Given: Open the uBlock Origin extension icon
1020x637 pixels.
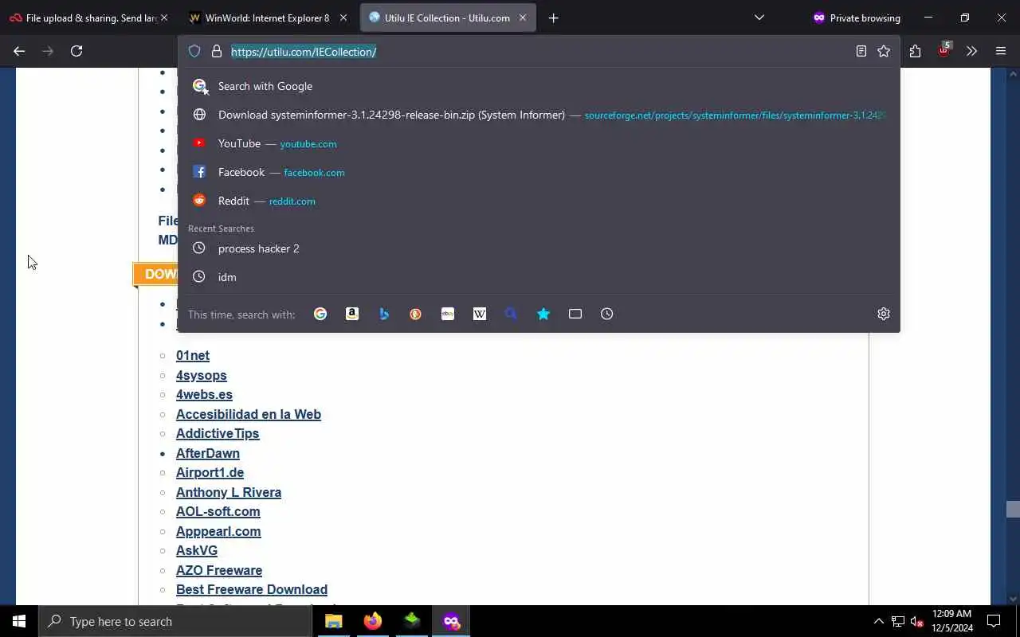Looking at the screenshot, I should coord(943,51).
